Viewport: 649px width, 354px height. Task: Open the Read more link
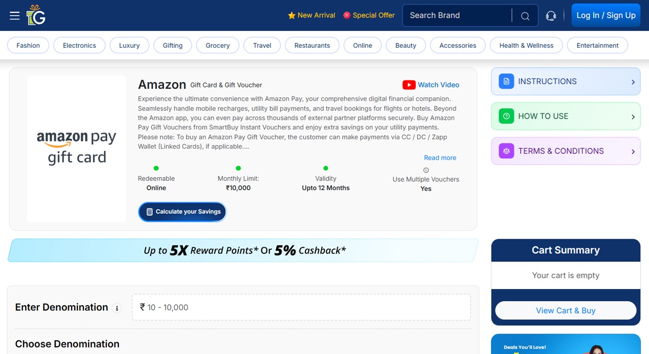click(x=440, y=158)
